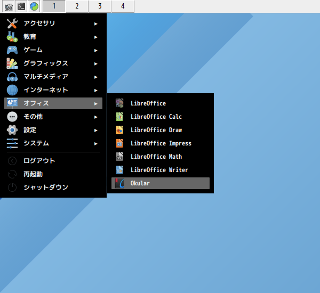Image resolution: width=320 pixels, height=293 pixels.
Task: Click the インターネット globe icon
Action: point(12,90)
